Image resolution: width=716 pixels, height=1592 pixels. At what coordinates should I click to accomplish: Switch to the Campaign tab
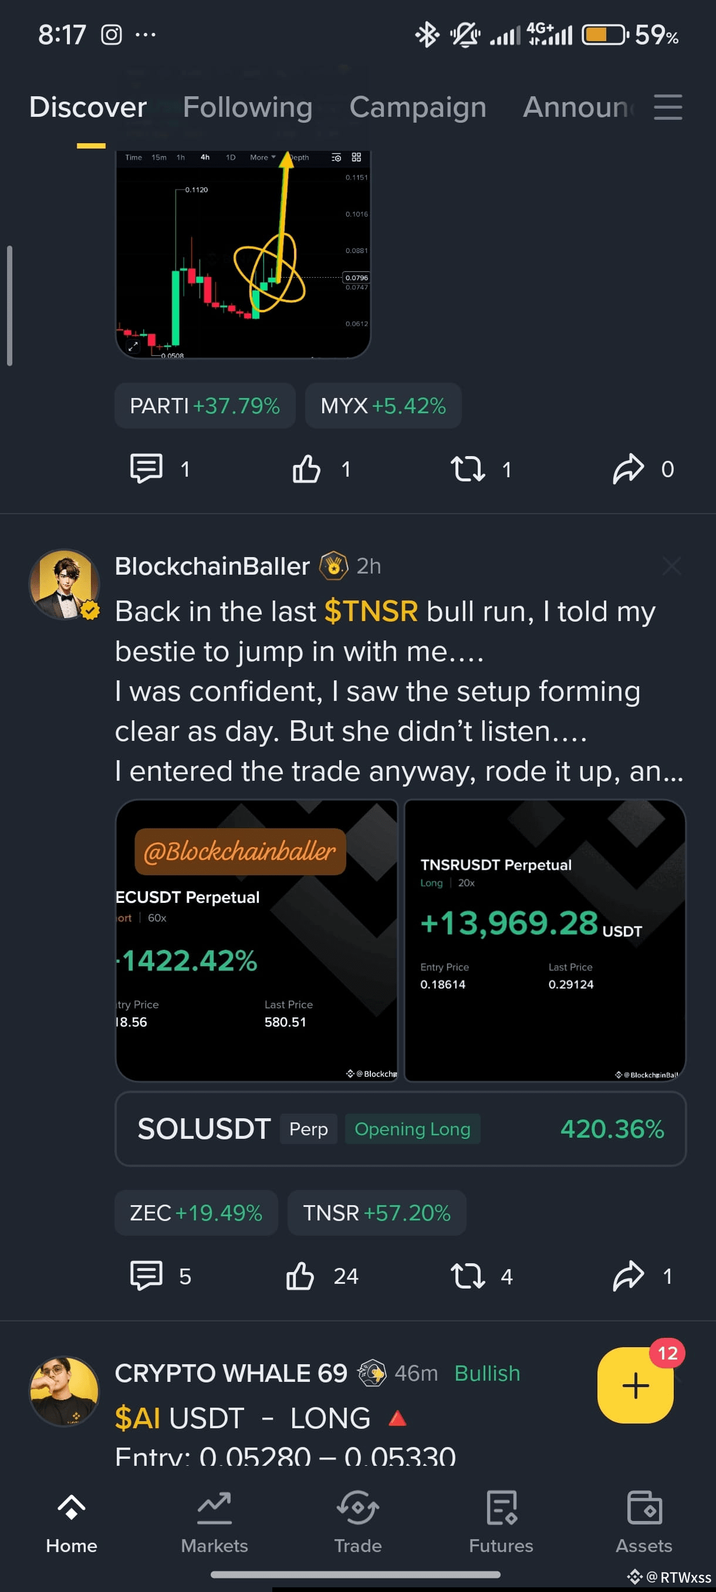(x=418, y=107)
